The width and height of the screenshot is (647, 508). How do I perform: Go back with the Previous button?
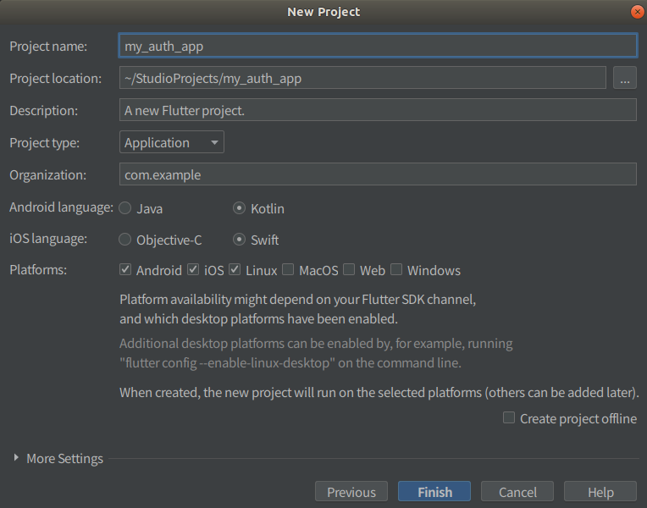coord(351,492)
